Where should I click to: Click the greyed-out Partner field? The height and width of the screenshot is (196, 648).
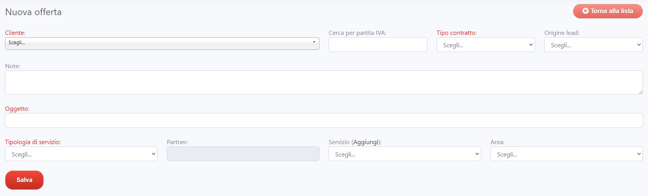pyautogui.click(x=243, y=154)
